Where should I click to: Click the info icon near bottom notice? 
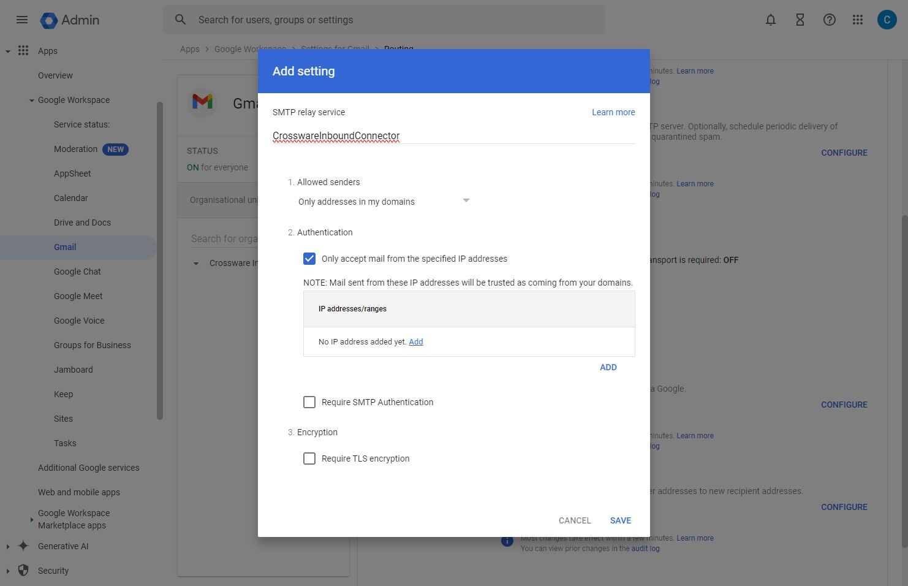(x=507, y=541)
